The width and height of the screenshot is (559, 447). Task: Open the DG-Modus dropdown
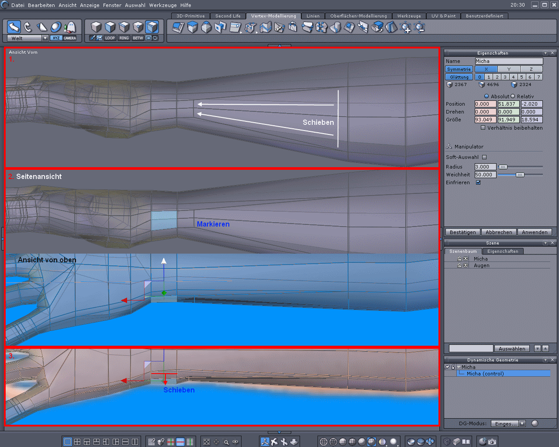point(522,423)
